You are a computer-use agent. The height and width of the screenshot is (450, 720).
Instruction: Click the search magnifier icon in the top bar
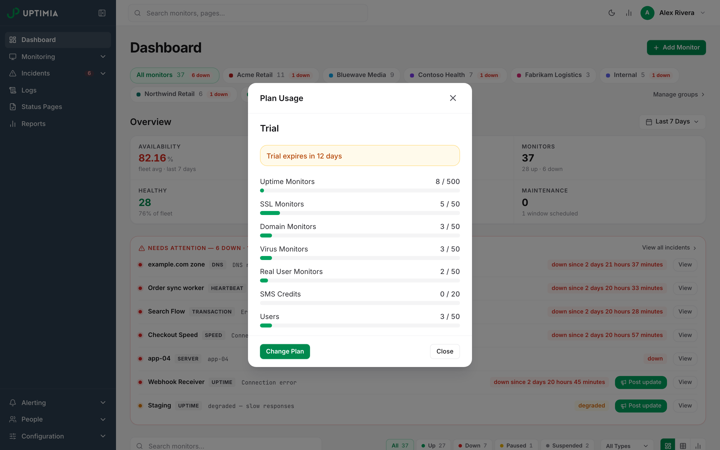[x=137, y=13]
